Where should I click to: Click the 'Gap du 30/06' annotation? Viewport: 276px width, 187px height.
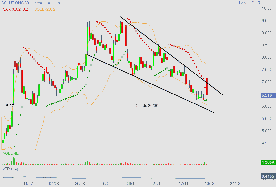(x=146, y=106)
